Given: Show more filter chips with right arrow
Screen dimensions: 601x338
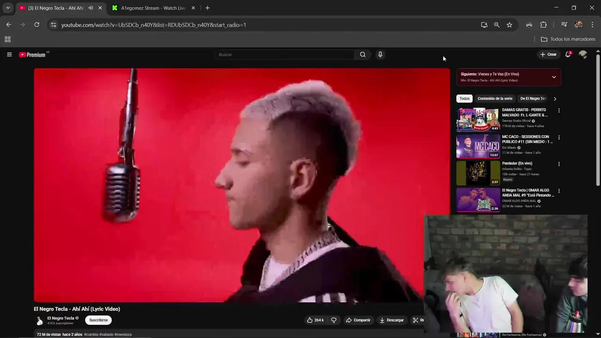Looking at the screenshot, I should (555, 99).
